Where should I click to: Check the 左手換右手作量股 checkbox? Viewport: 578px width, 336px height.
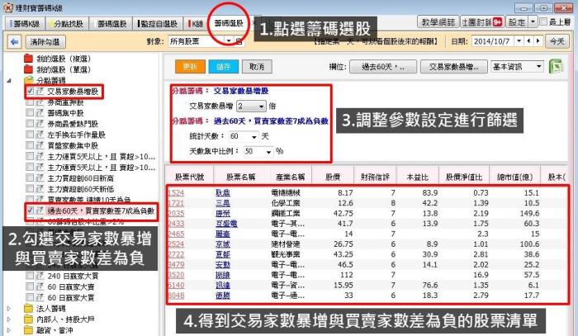(x=30, y=135)
